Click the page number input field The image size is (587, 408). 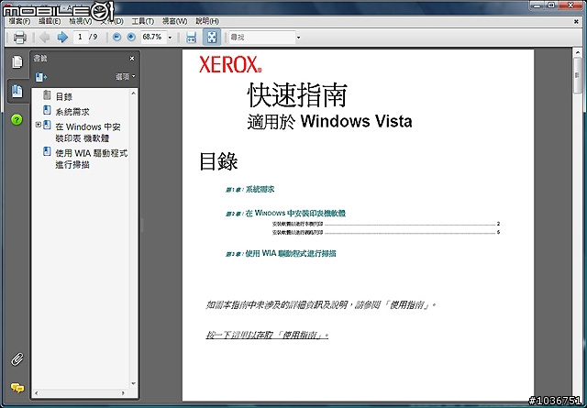click(x=80, y=37)
